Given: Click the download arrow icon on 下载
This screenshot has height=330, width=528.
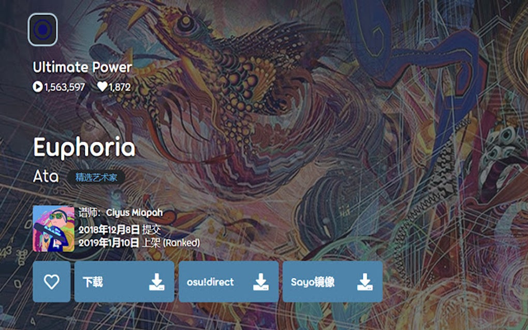Looking at the screenshot, I should 156,282.
